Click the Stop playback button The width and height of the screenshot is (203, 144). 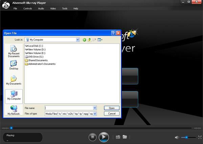[x=93, y=137]
